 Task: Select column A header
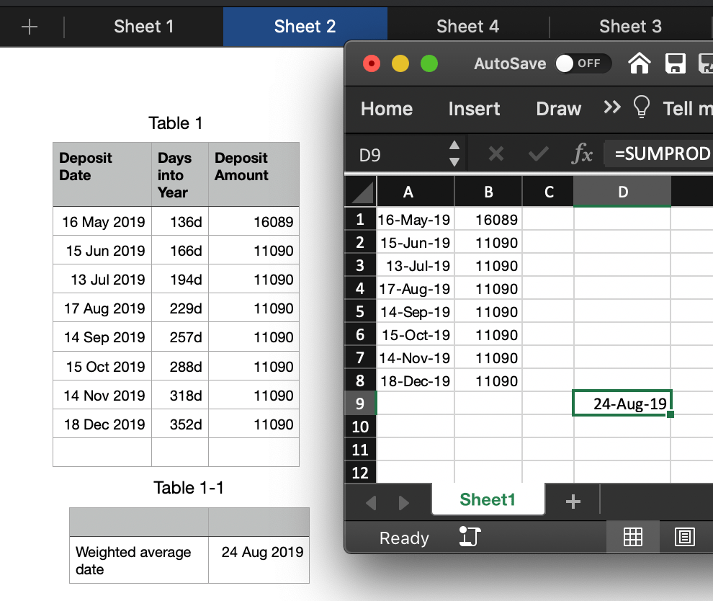point(415,192)
